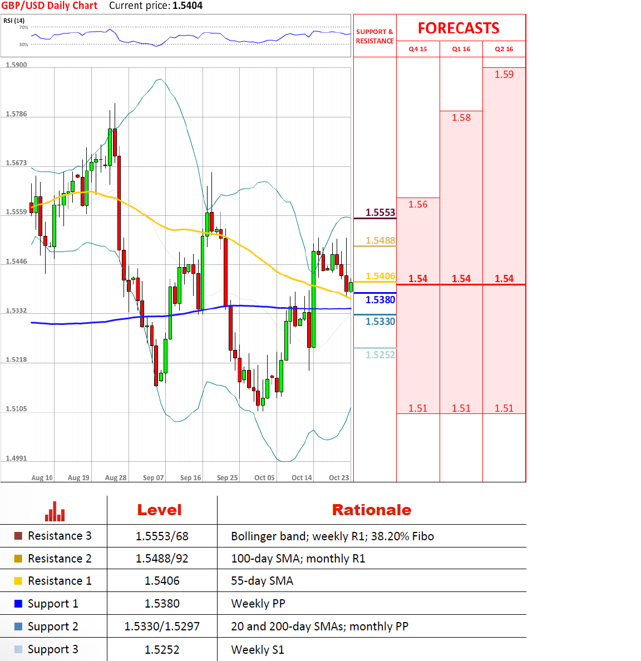Click the Aug 28 date axis label
The image size is (641, 661).
116,477
